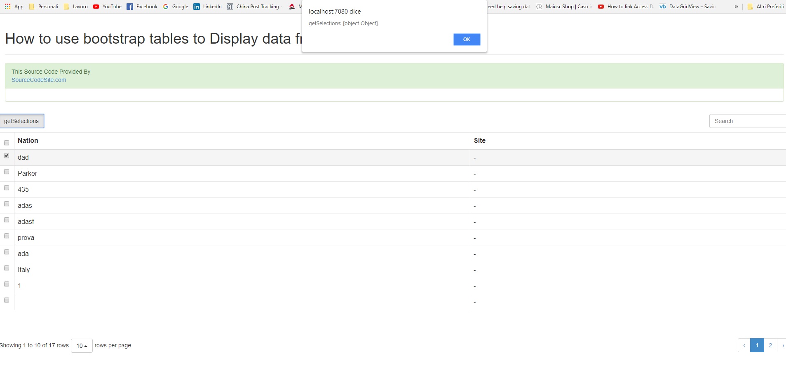Select pagination page 1

click(757, 345)
